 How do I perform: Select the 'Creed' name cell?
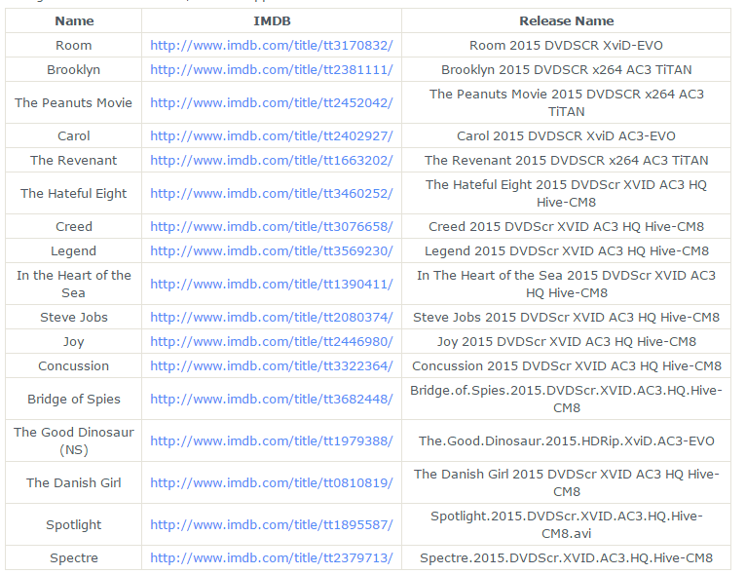[x=74, y=226]
